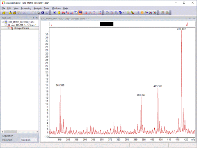Viewport: 197px width, 148px height.
Task: Click the red spectrum peaks icon after orange icon
Action: click(x=86, y=13)
